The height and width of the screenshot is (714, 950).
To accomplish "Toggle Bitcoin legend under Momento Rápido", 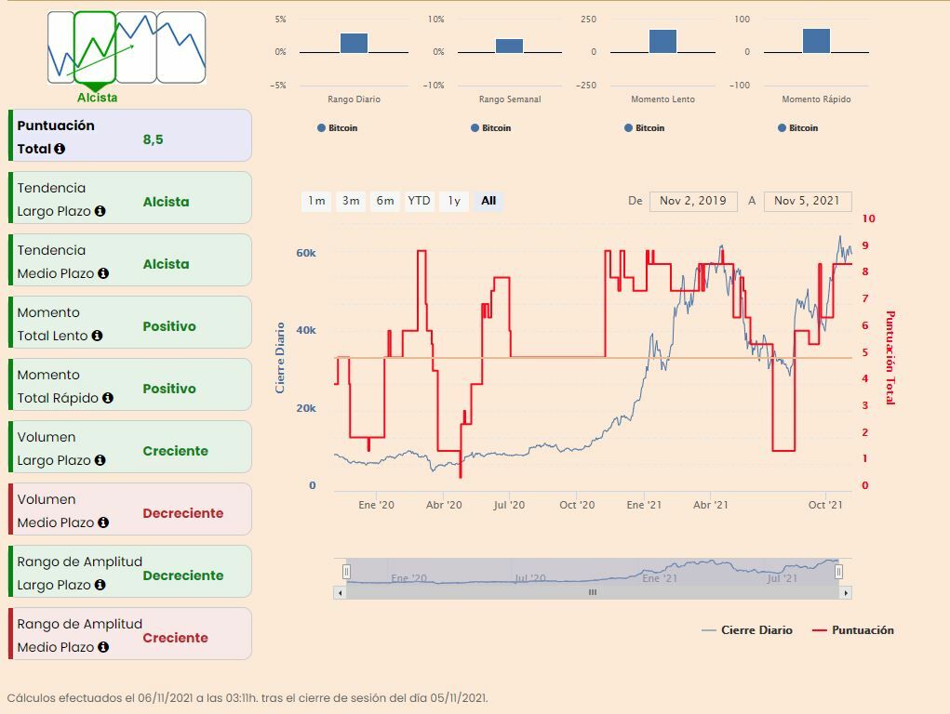I will pos(797,127).
